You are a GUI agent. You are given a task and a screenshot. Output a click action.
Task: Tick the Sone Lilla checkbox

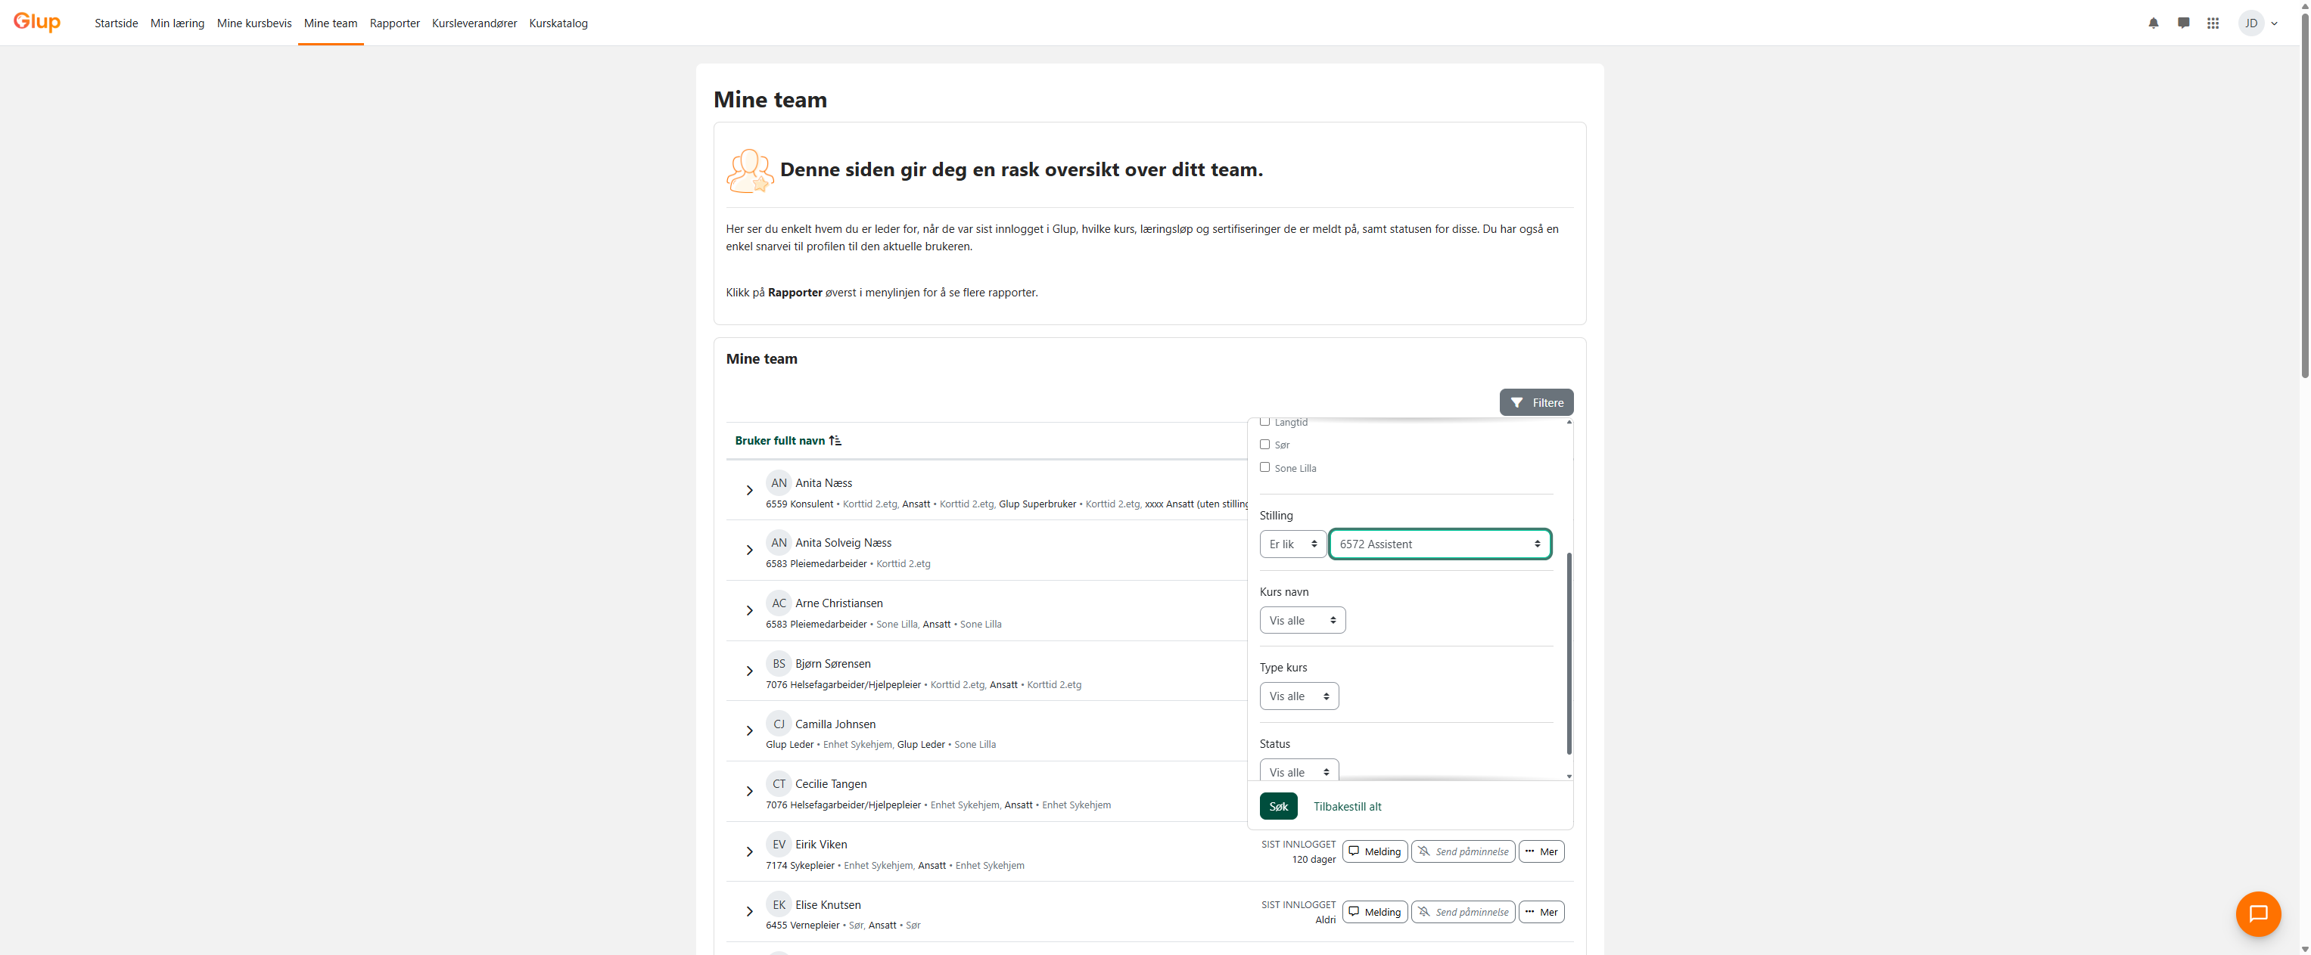pos(1265,467)
